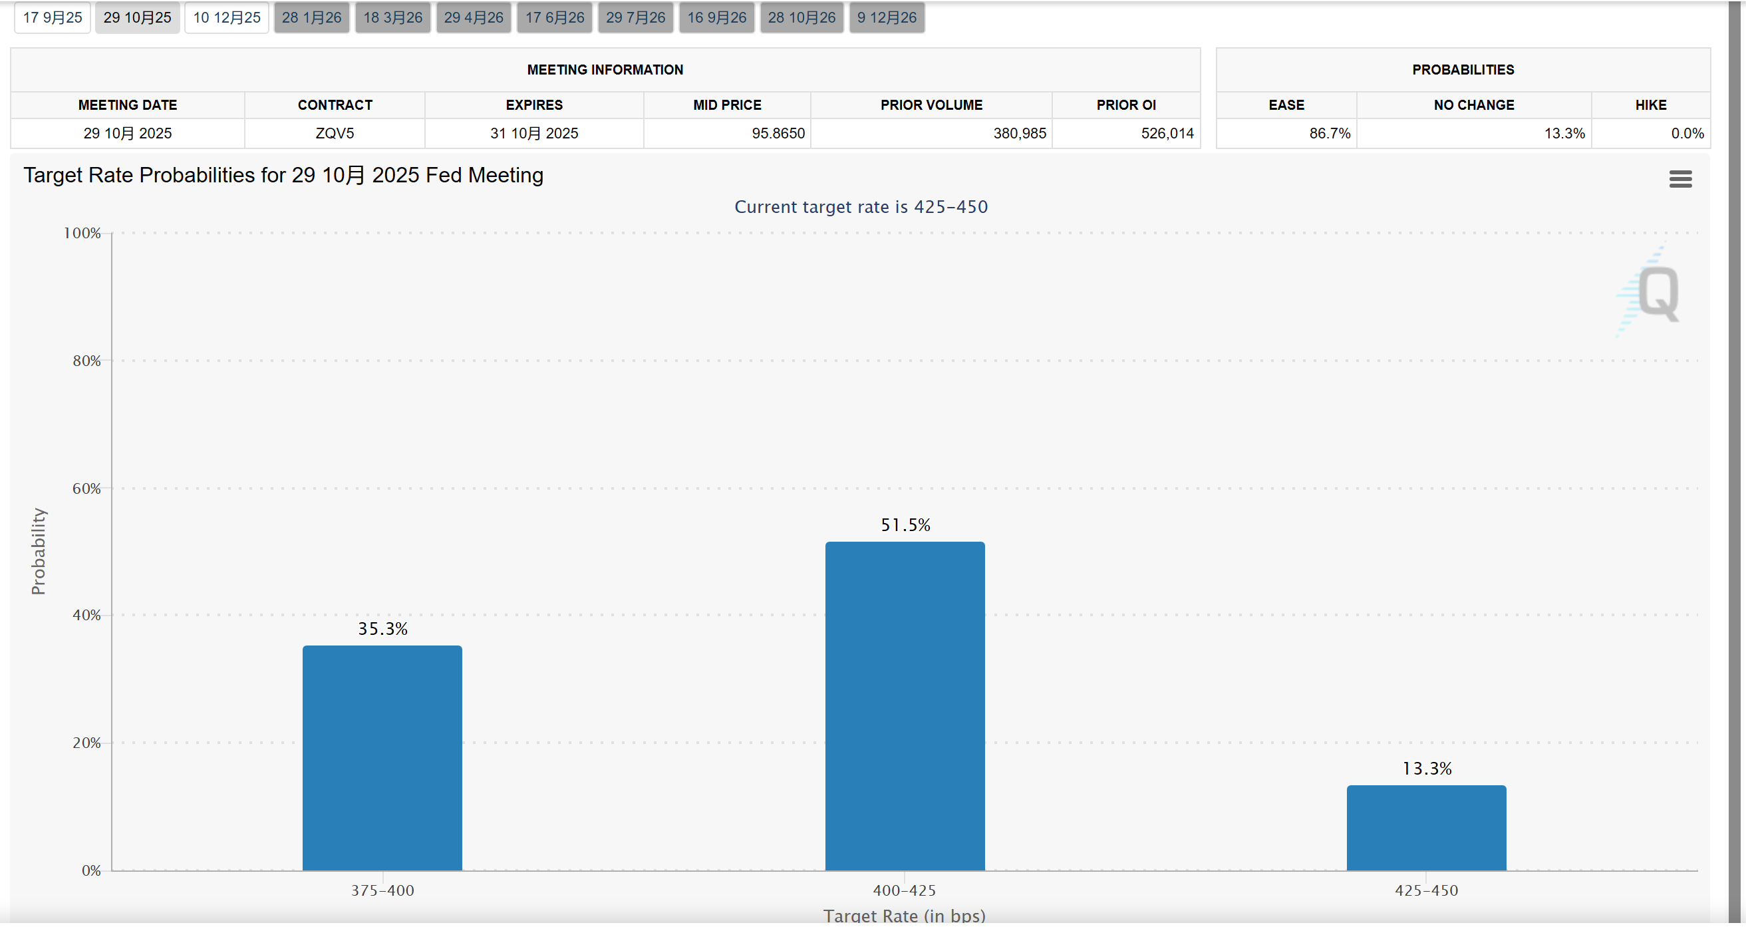
Task: Click the MID PRICE column header
Action: click(726, 105)
